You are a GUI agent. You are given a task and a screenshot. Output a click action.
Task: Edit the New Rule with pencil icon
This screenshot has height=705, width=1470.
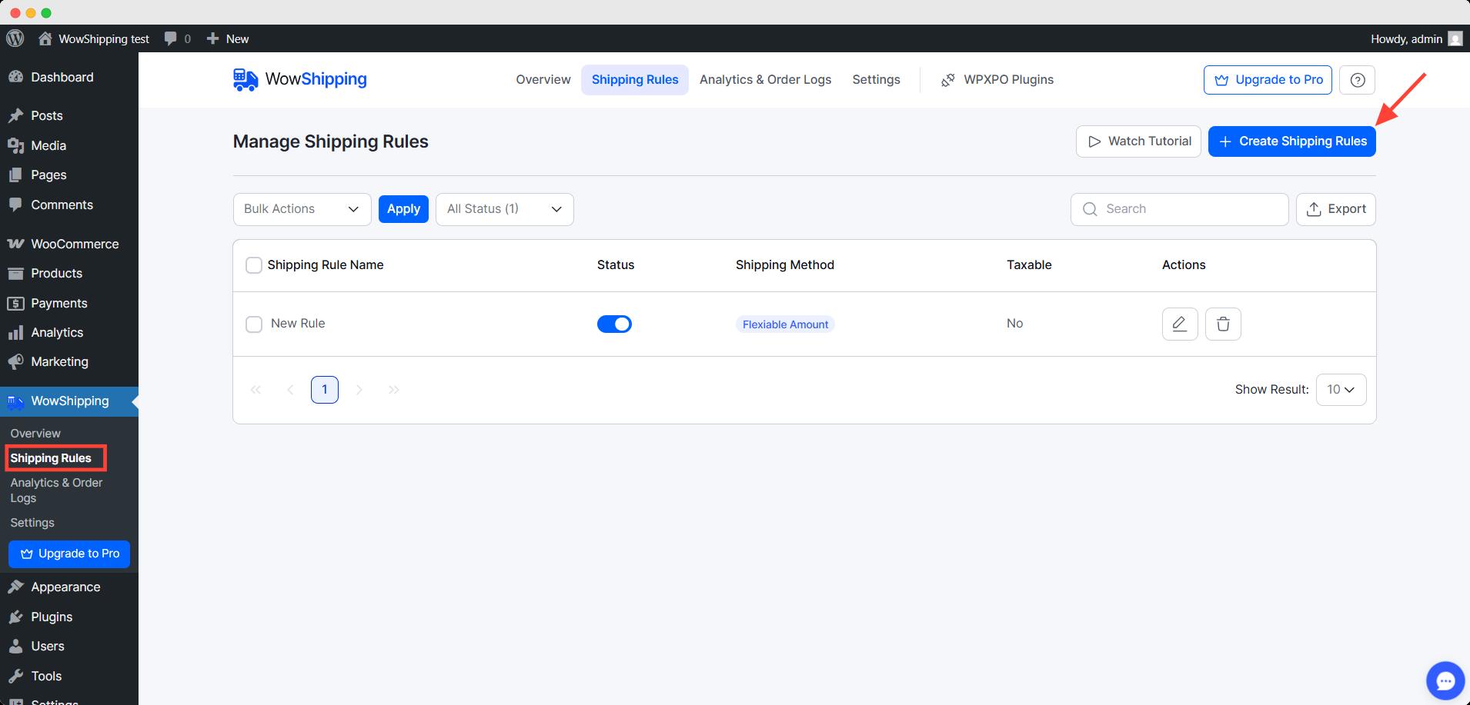tap(1180, 324)
